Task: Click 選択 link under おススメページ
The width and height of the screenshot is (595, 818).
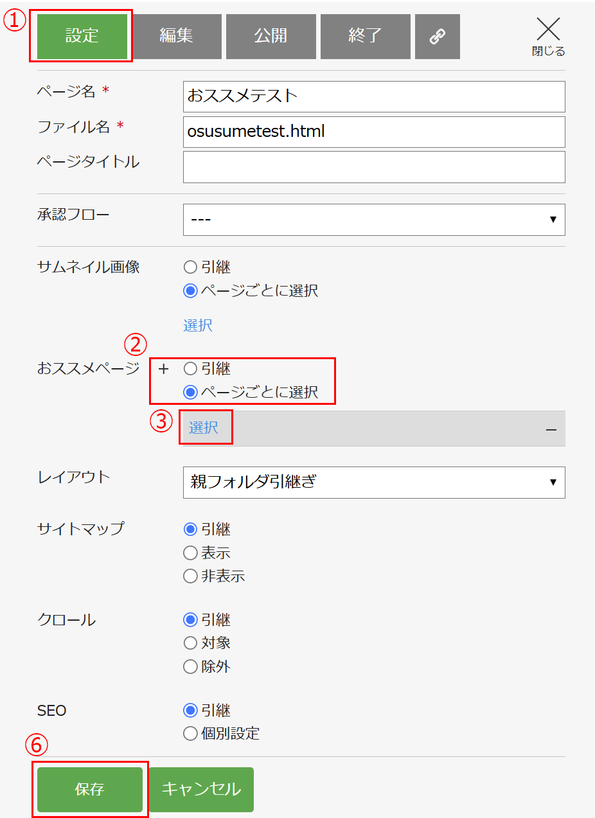Action: click(x=204, y=428)
